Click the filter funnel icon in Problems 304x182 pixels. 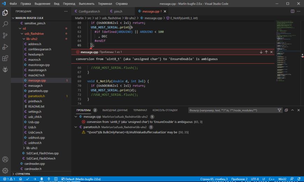pyautogui.click(x=279, y=110)
